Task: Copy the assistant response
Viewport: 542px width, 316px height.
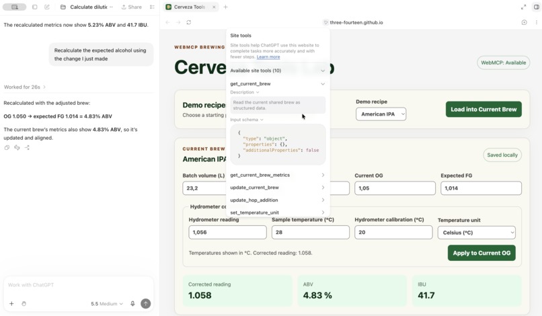Action: coord(7,148)
